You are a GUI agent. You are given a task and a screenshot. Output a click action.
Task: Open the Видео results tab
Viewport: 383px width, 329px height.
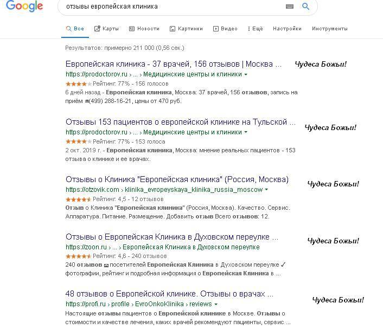[225, 29]
